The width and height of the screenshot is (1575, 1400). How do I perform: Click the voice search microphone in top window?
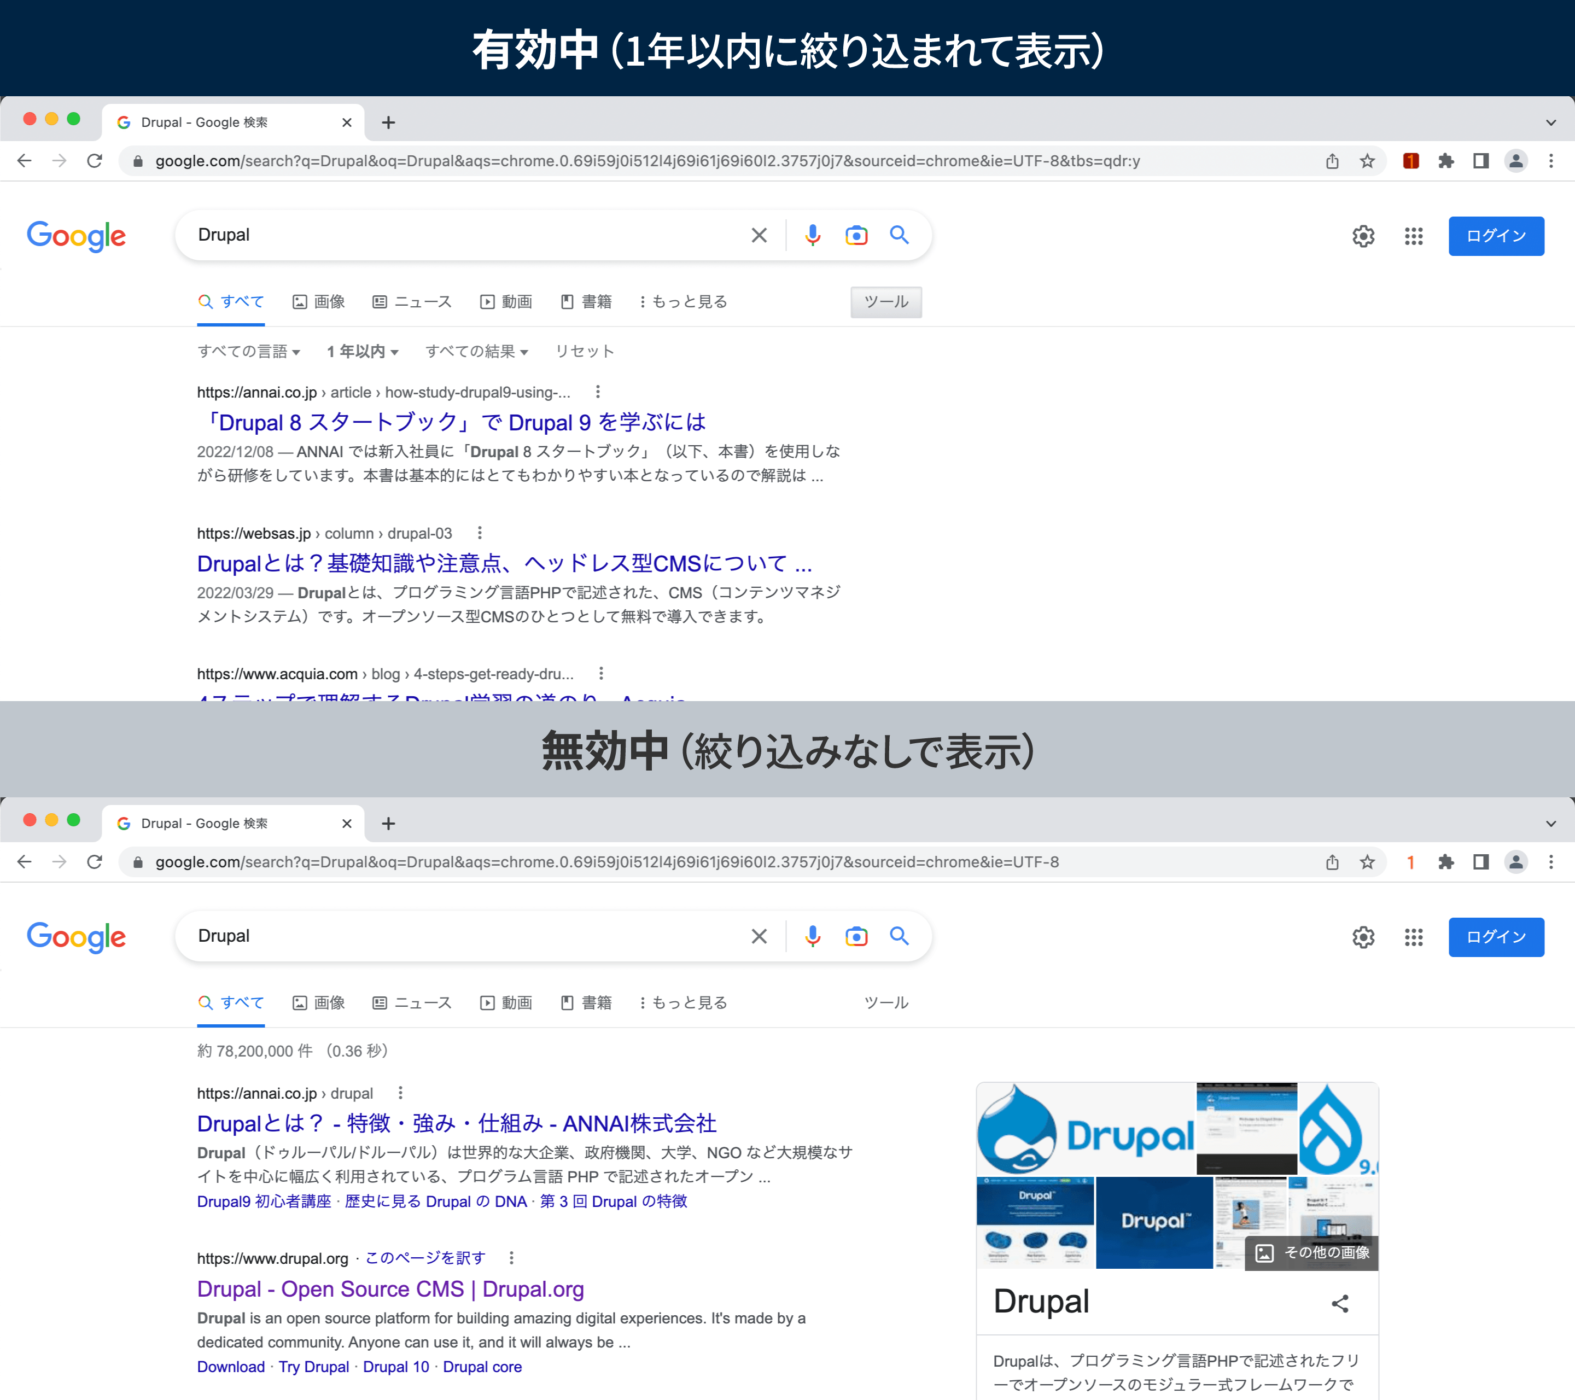coord(812,235)
